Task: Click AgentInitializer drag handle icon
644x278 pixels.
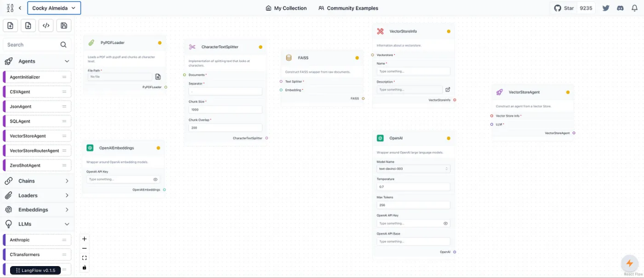Action: pyautogui.click(x=64, y=77)
